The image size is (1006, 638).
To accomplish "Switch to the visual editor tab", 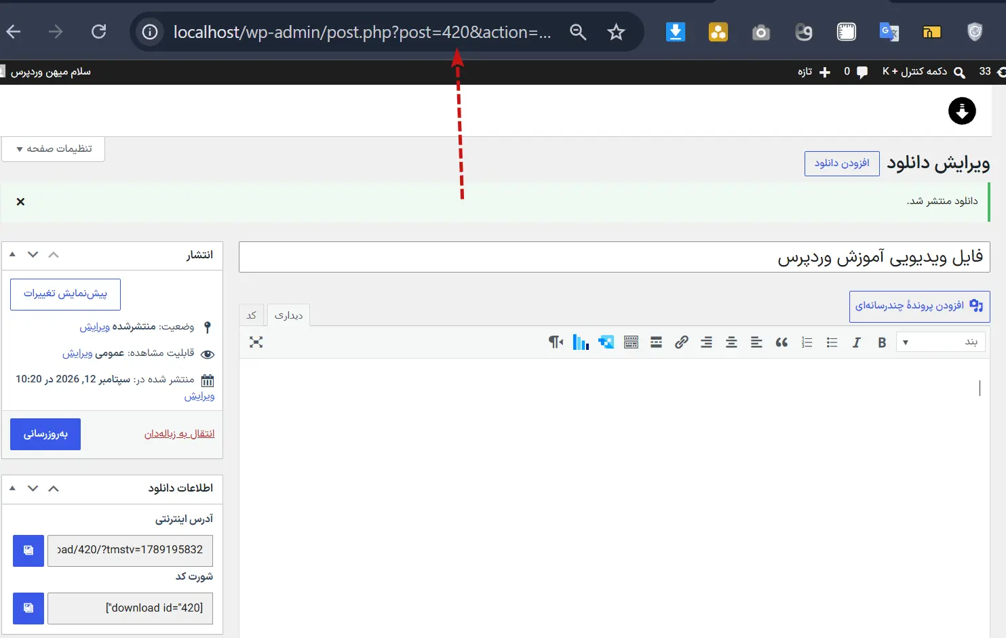I will (x=288, y=315).
